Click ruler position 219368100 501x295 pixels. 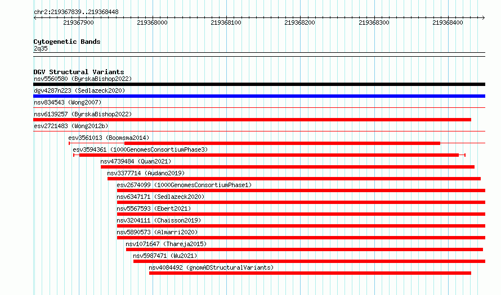tap(226, 22)
